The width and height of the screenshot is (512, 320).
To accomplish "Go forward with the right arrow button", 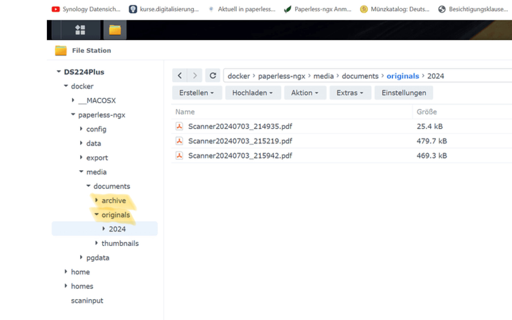I will click(x=195, y=76).
